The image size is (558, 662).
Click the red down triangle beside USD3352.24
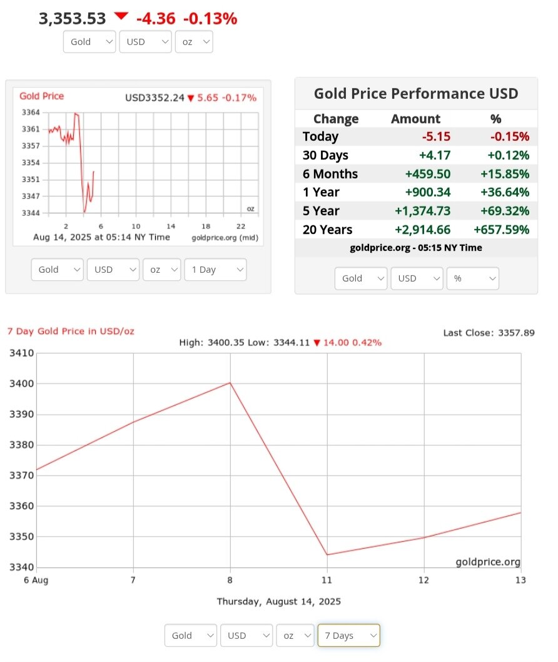pyautogui.click(x=191, y=98)
